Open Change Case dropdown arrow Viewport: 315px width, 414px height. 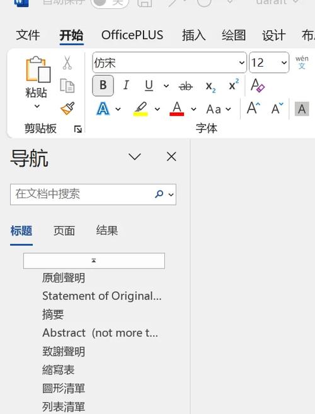[228, 109]
